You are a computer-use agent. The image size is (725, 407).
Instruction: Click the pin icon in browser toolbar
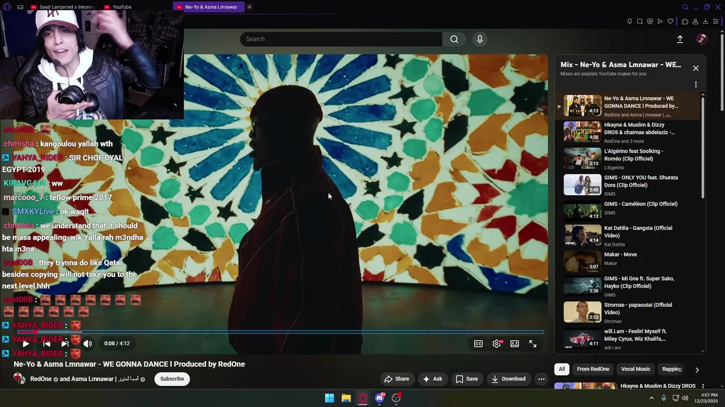629,21
